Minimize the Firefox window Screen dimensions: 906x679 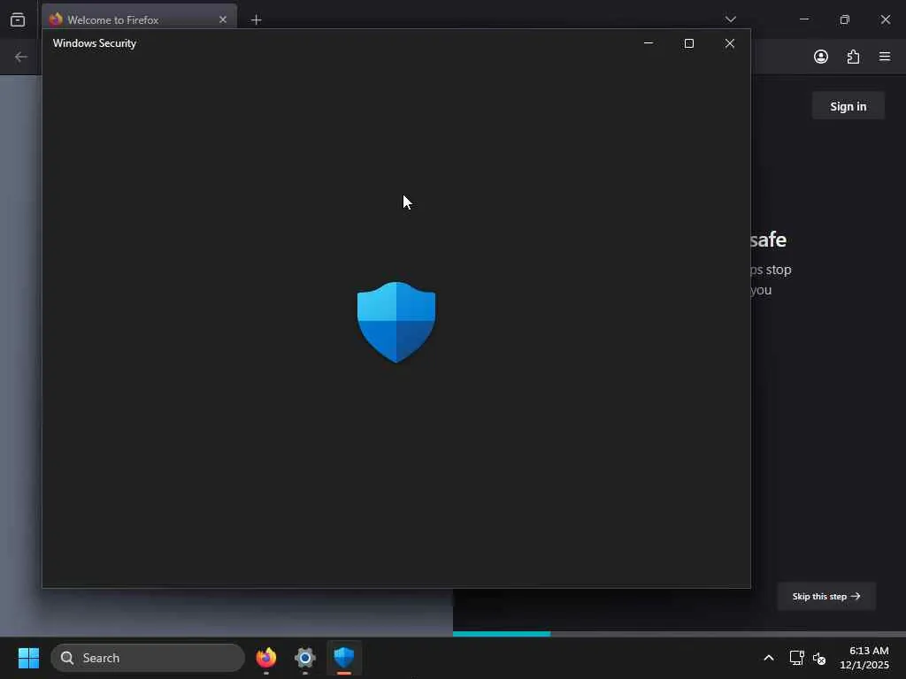[x=803, y=19]
